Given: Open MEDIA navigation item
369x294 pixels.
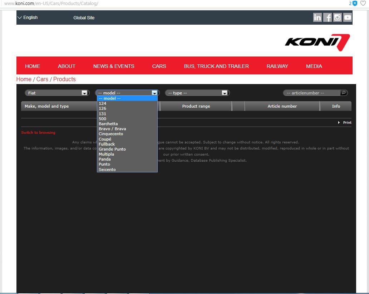Looking at the screenshot, I should coord(314,66).
